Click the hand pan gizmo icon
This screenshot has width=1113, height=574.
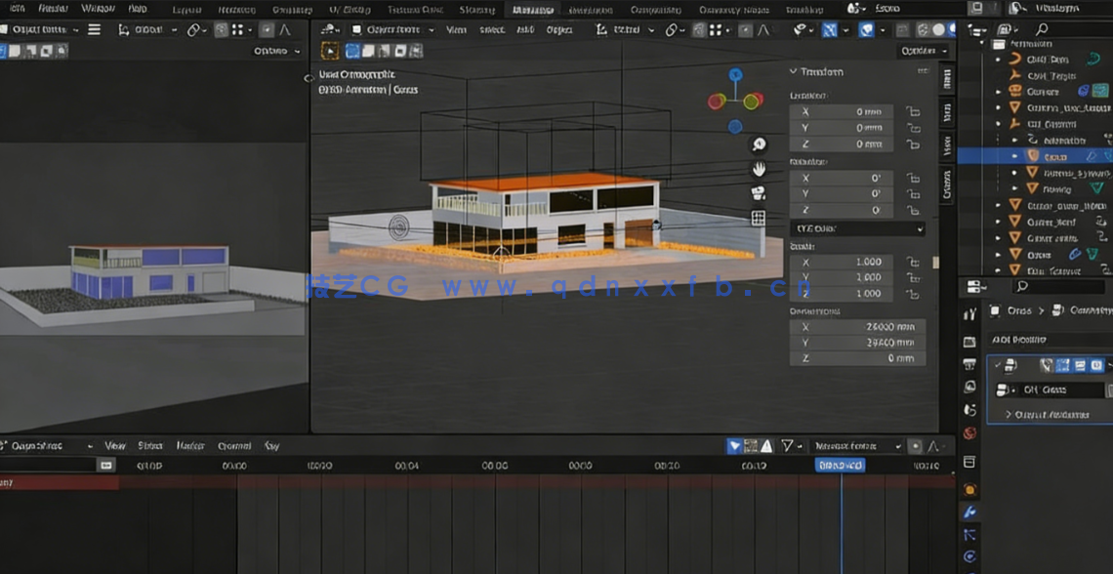pyautogui.click(x=760, y=168)
